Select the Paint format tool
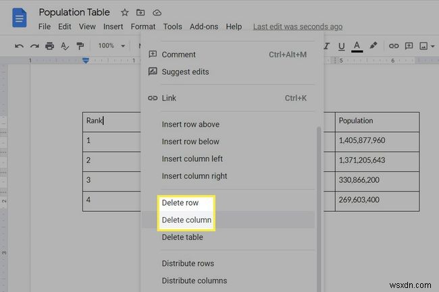 [x=80, y=46]
